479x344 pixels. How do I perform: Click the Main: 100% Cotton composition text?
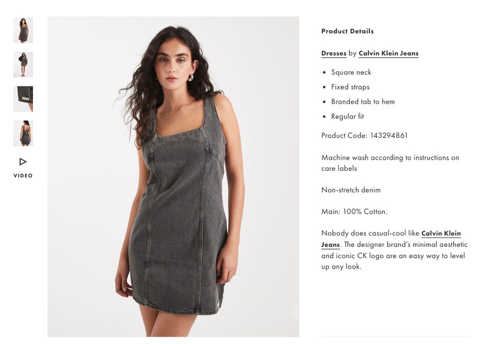point(354,212)
